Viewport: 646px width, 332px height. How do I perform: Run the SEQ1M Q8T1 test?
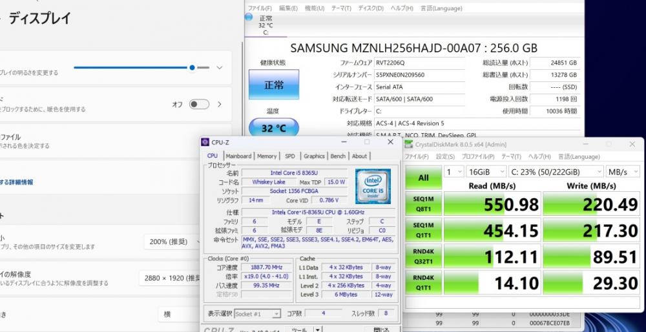coord(423,203)
